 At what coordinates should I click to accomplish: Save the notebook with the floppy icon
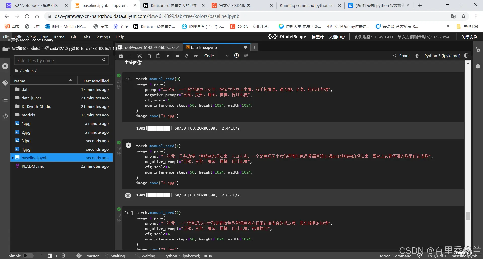point(121,56)
